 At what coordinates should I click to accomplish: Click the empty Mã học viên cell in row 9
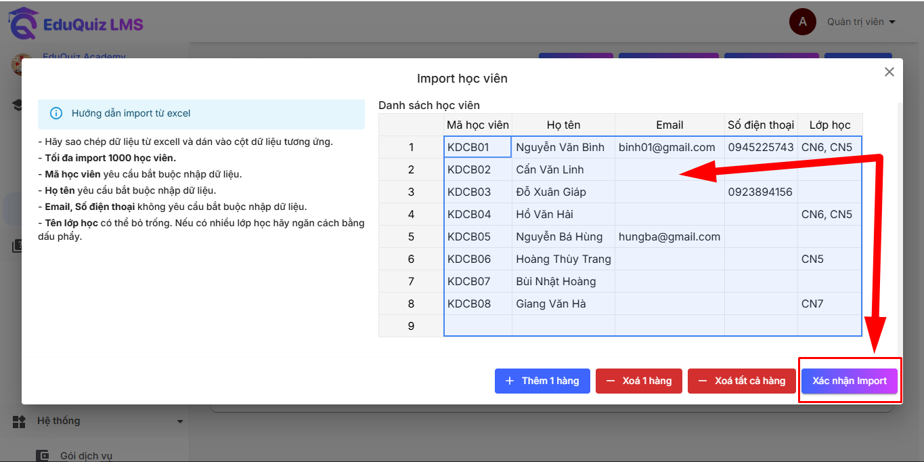[x=478, y=326]
